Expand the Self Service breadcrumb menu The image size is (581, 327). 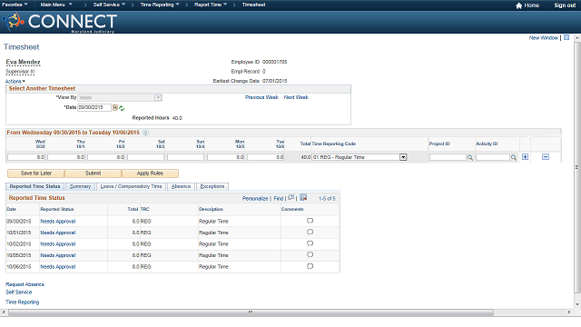click(109, 5)
